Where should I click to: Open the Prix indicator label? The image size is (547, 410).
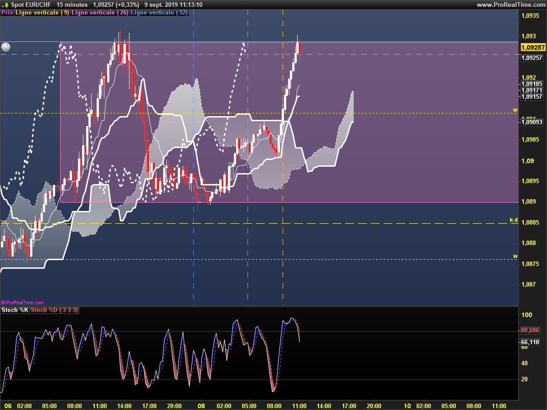click(x=7, y=12)
